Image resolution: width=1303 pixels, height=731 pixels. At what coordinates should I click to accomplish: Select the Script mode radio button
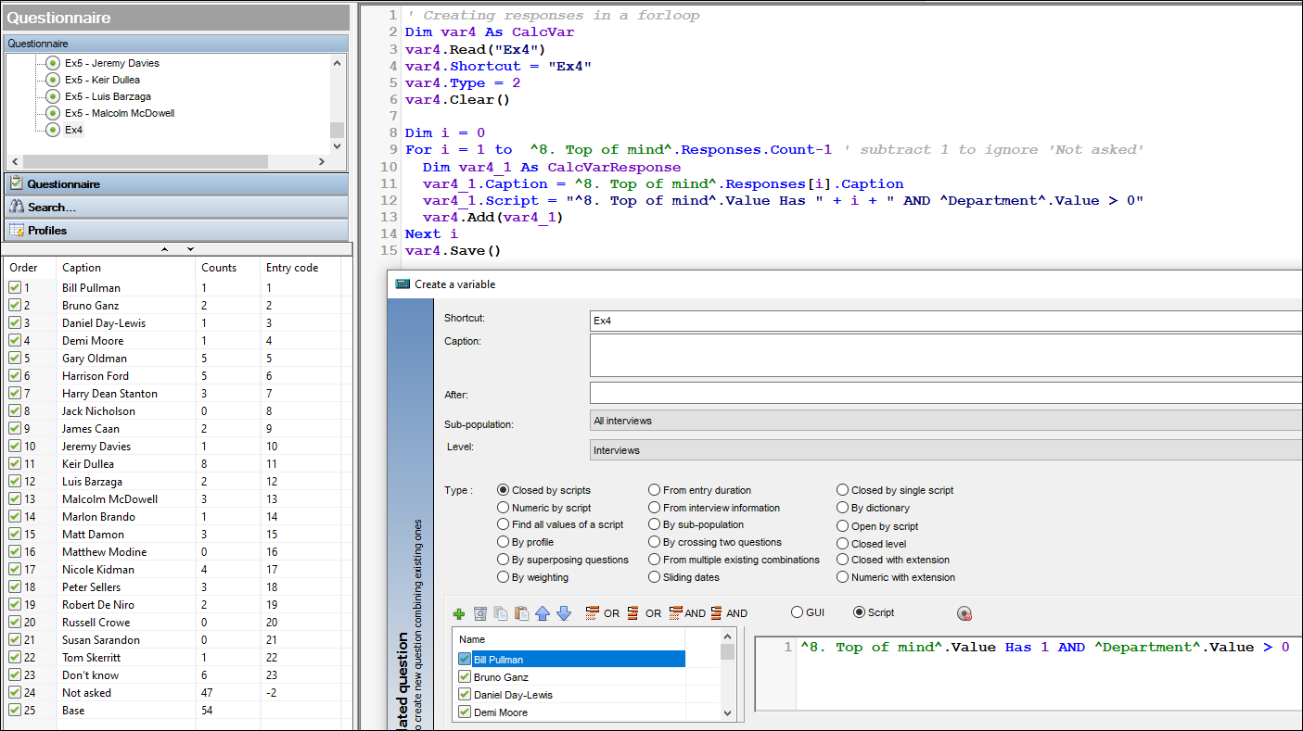(859, 612)
